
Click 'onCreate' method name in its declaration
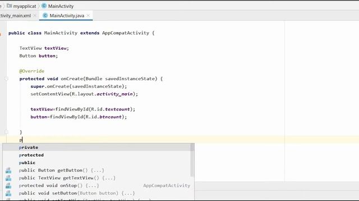click(x=72, y=79)
